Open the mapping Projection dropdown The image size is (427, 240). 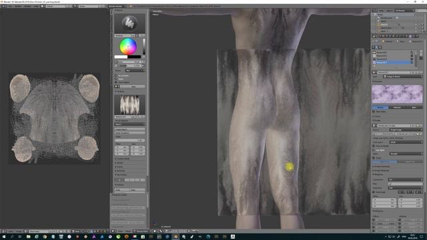pos(405,188)
